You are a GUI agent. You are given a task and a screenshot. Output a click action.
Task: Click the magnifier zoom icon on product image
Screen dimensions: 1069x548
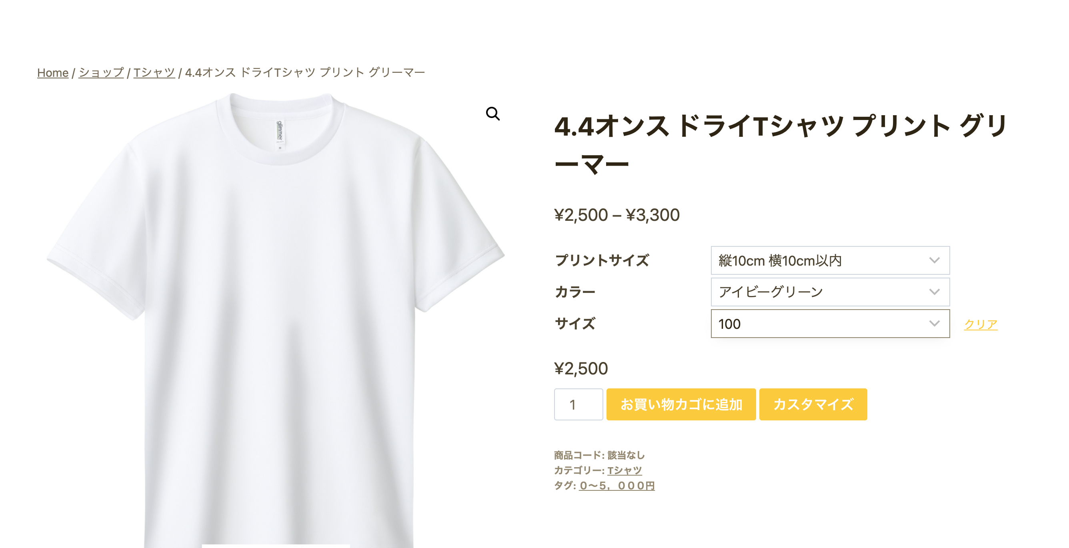(492, 113)
